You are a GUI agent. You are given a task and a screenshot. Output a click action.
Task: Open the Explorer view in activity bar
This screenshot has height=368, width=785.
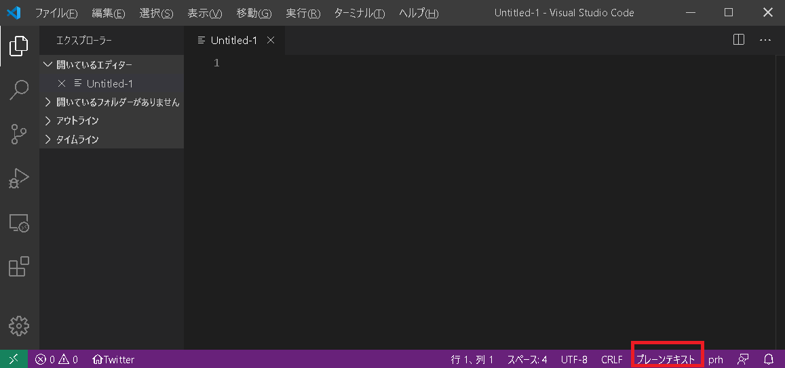click(x=19, y=46)
